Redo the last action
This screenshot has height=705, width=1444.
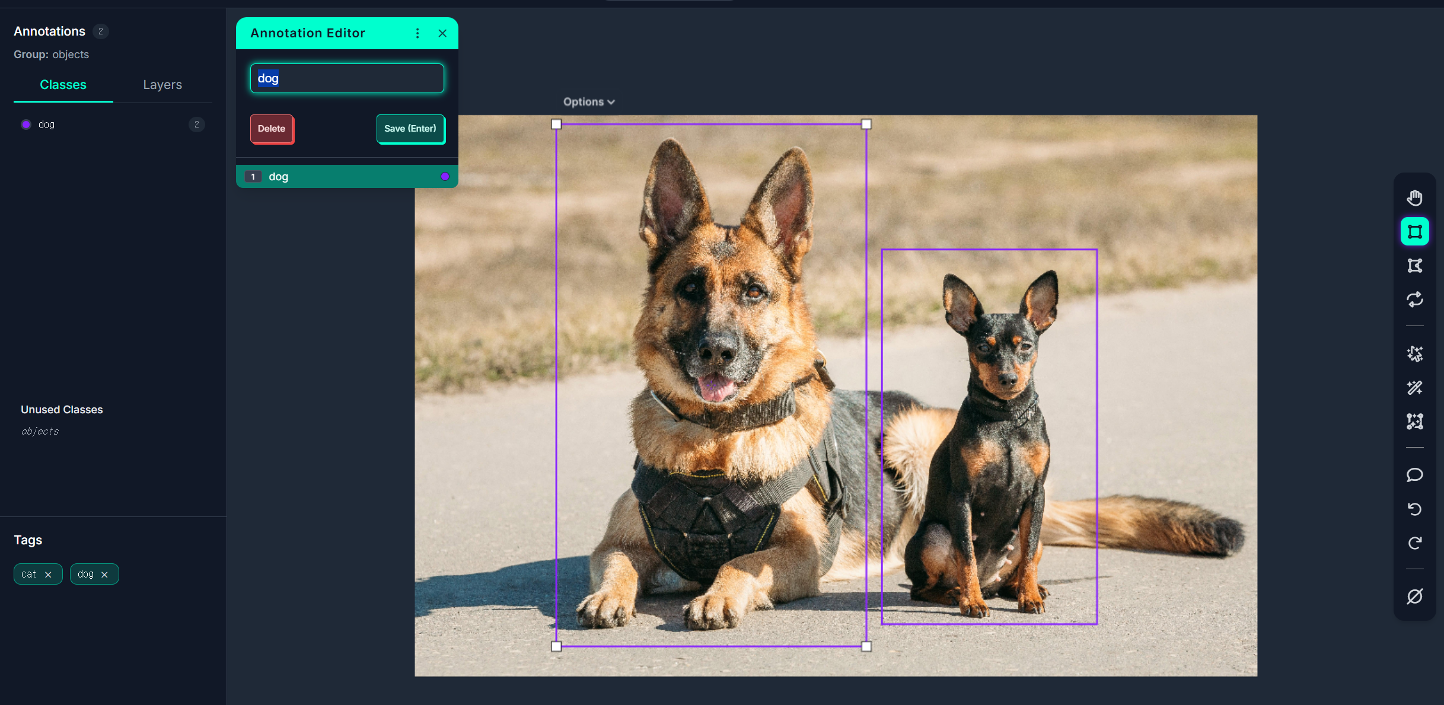click(1414, 543)
